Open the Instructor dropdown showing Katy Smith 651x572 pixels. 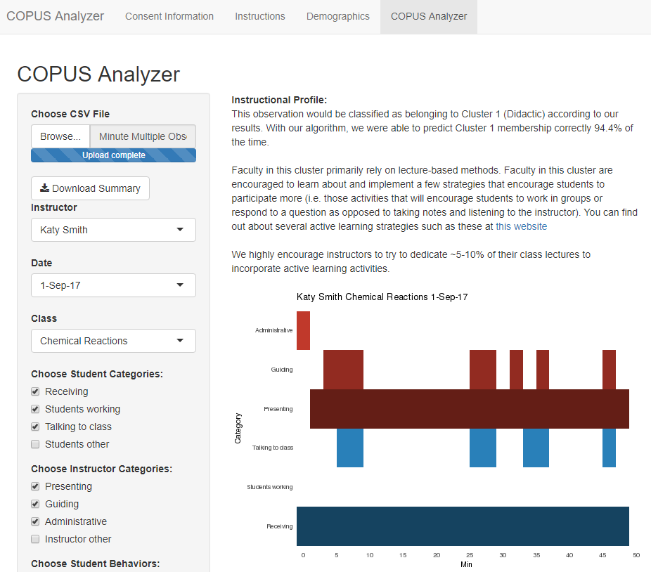pos(113,230)
